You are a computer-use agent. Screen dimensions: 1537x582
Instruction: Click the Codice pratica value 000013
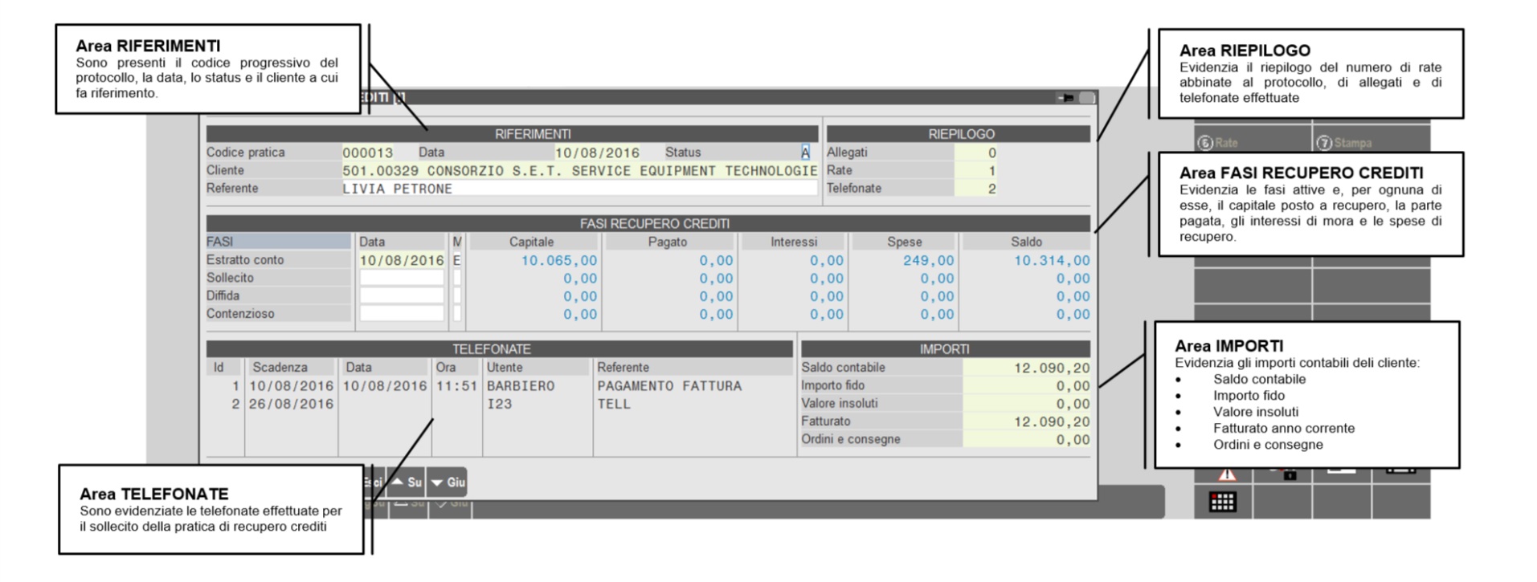point(368,153)
